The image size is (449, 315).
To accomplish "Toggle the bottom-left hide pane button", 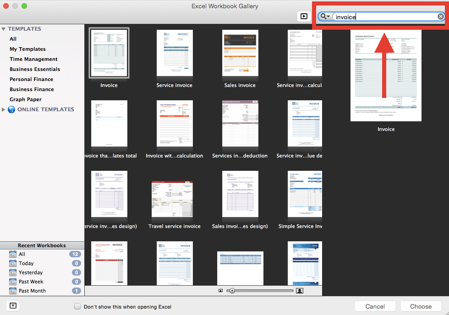I will tap(13, 305).
